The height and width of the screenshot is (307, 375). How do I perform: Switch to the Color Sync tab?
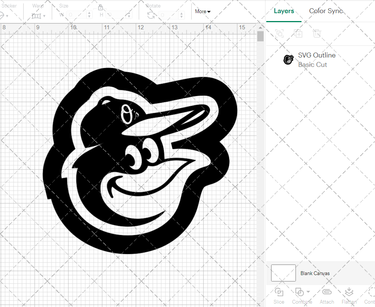[x=326, y=11]
